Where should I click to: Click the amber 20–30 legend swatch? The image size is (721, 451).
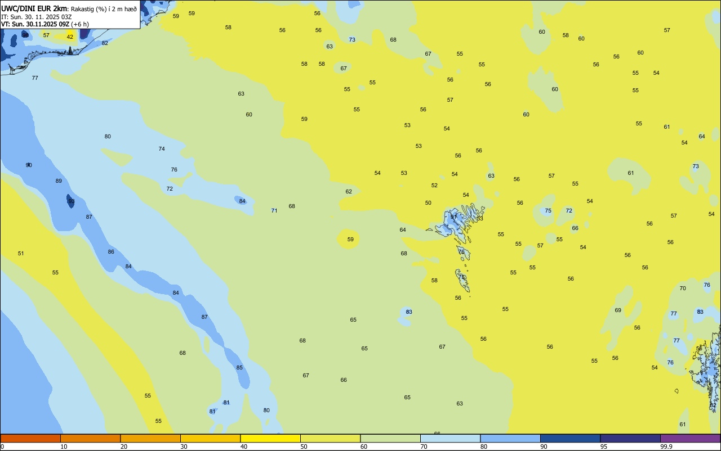pos(150,438)
